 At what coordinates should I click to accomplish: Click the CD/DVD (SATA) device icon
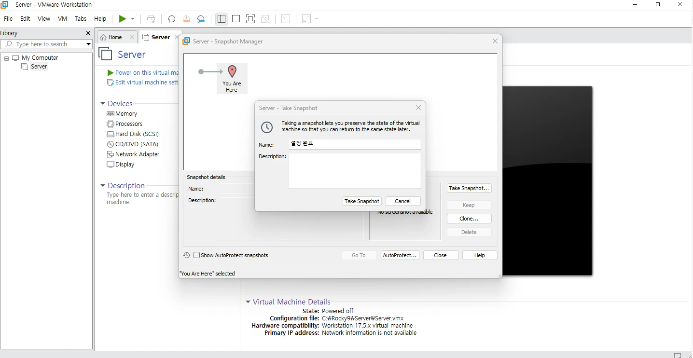click(x=111, y=144)
